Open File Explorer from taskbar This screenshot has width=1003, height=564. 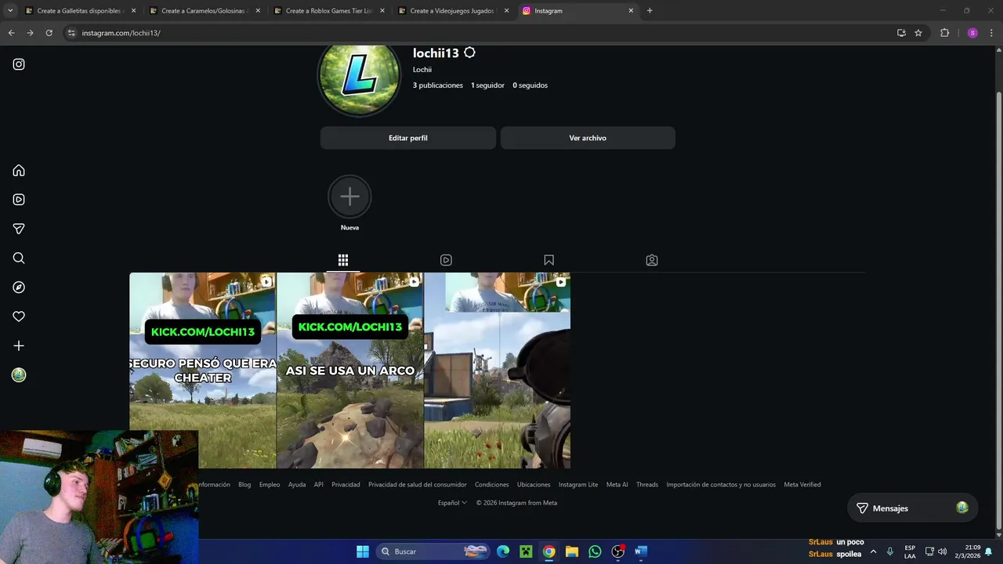click(572, 551)
